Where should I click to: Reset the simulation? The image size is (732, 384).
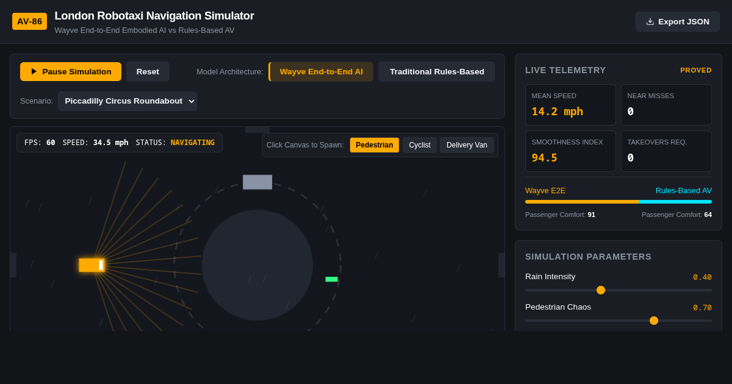coord(148,71)
